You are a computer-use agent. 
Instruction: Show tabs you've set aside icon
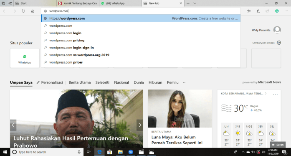(x=3, y=3)
